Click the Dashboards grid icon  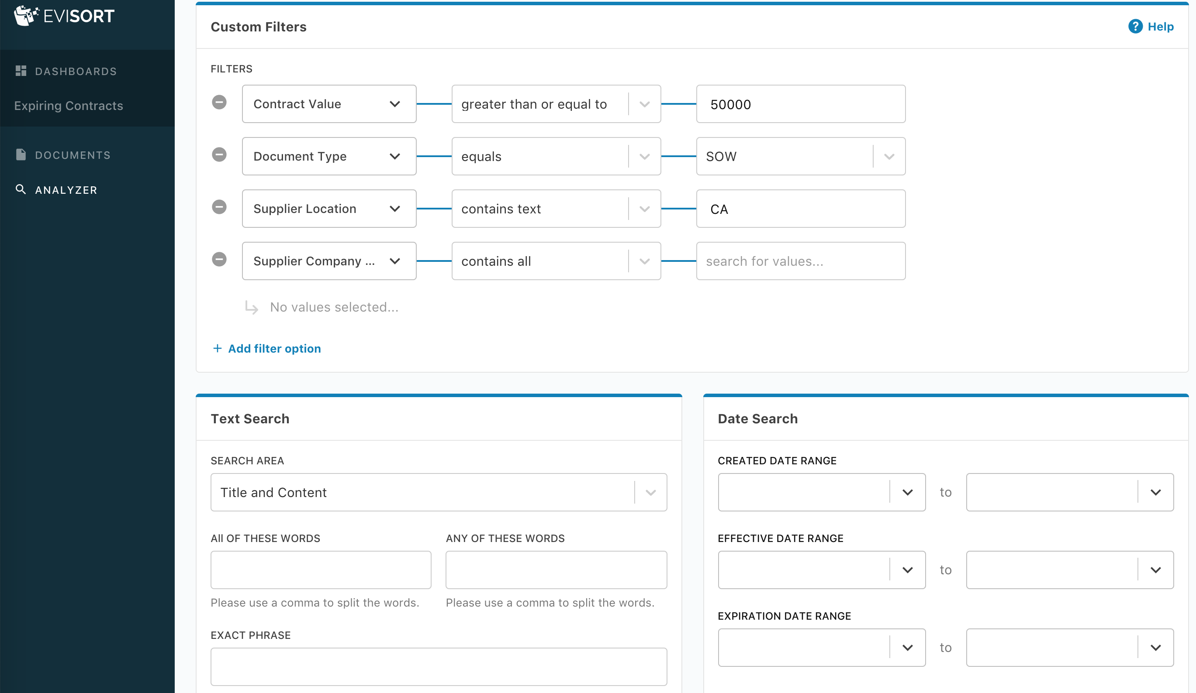point(21,71)
